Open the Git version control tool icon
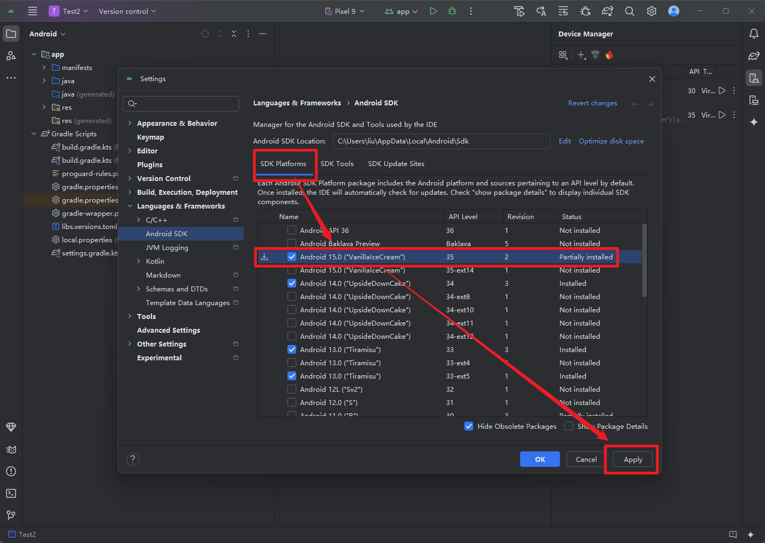The image size is (765, 543). click(x=11, y=515)
